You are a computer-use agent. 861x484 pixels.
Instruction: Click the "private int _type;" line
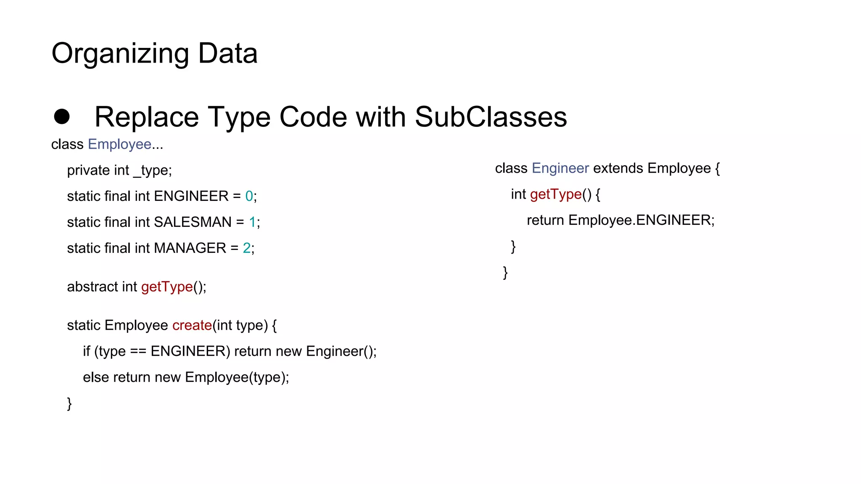click(119, 170)
